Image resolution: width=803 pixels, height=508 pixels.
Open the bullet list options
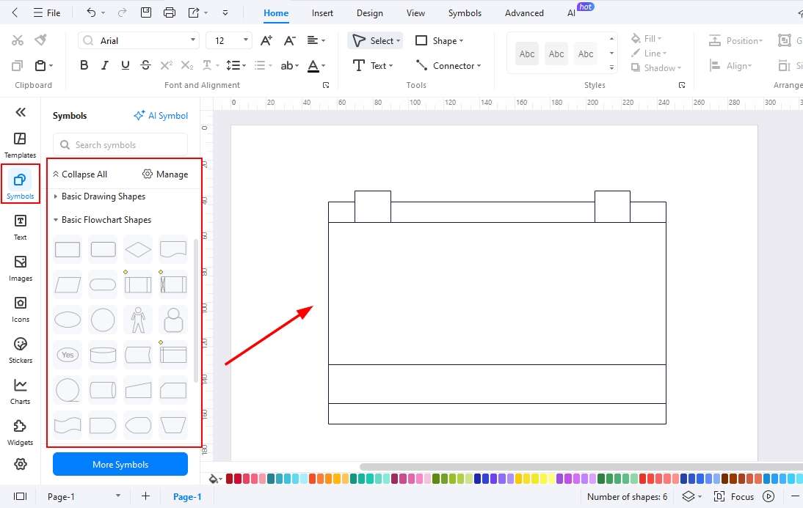pyautogui.click(x=264, y=65)
